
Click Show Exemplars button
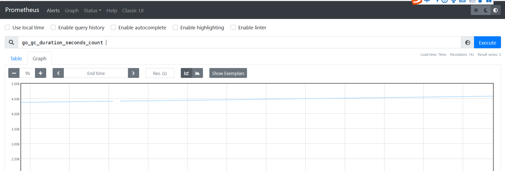pos(228,73)
